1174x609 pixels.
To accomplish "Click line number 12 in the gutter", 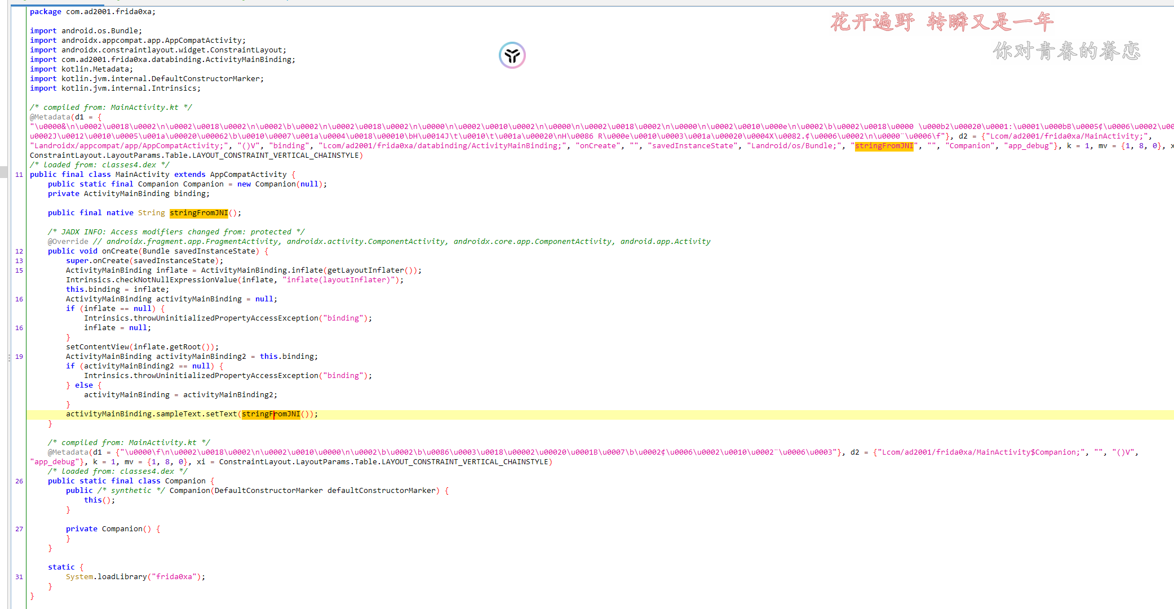I will coord(19,251).
